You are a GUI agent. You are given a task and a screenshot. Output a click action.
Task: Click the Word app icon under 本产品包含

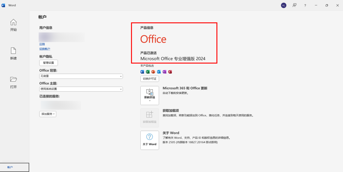pyautogui.click(x=142, y=72)
